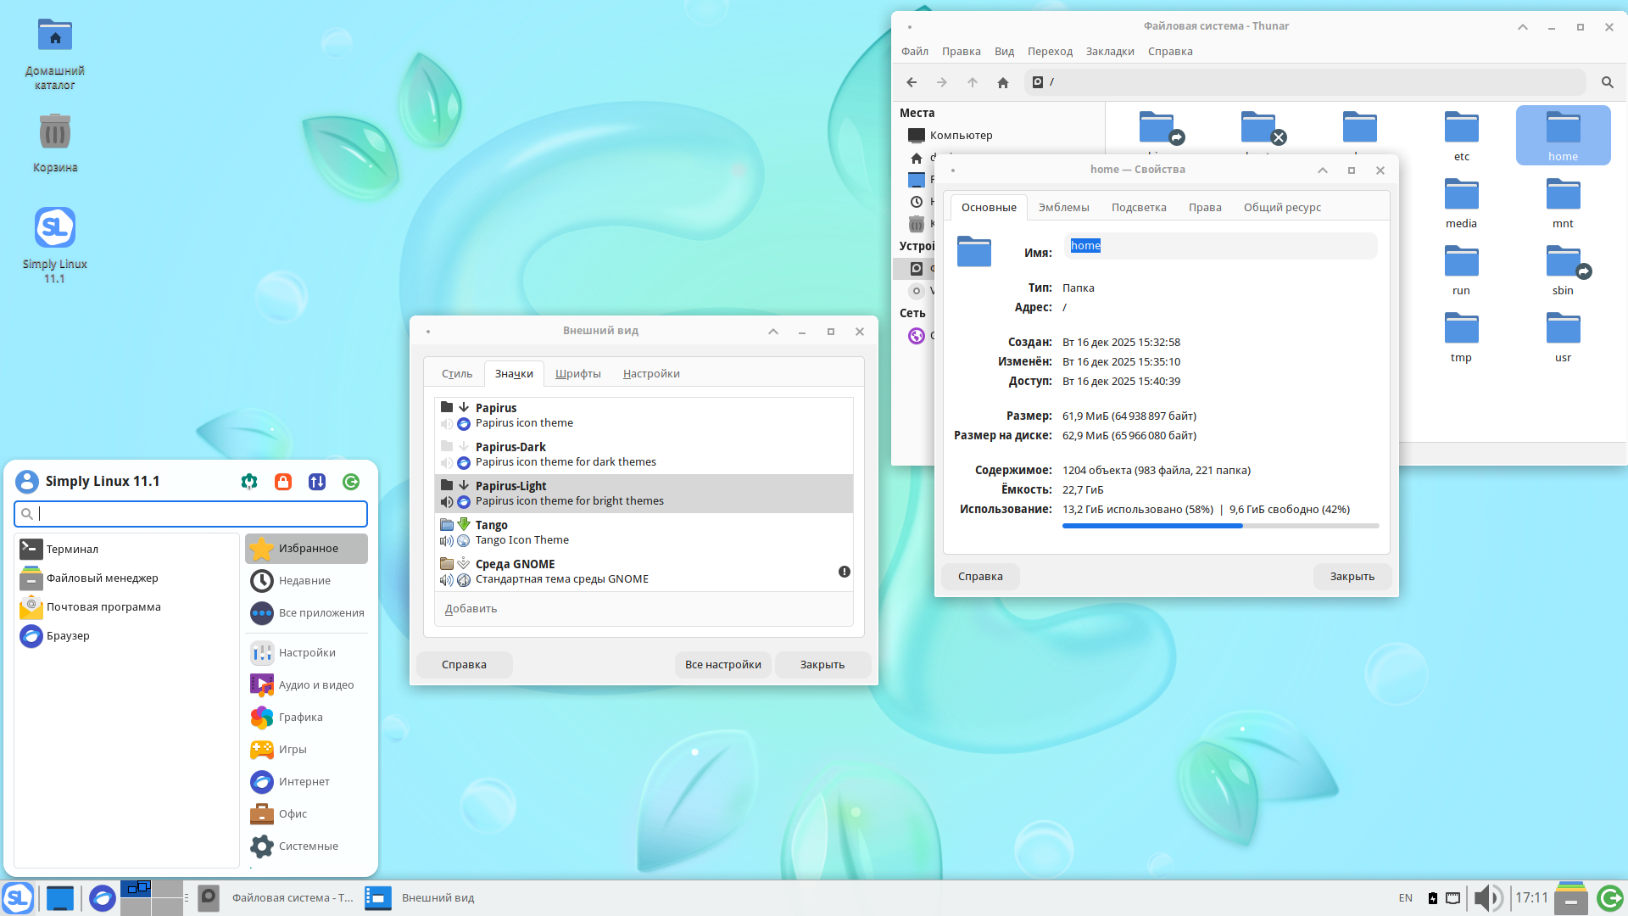Select the Игры category
Viewport: 1628px width, 916px height.
[293, 749]
